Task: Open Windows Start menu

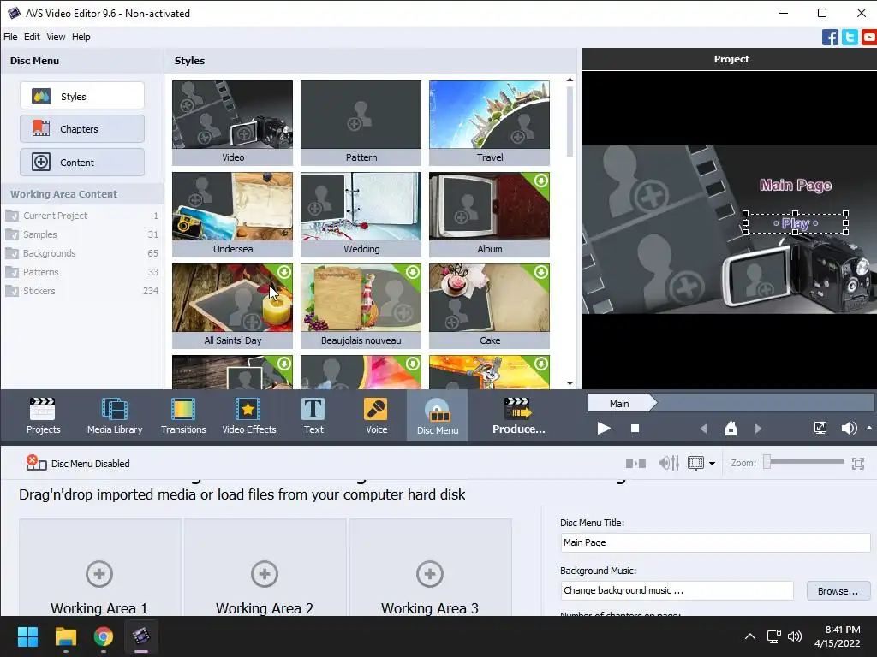Action: pos(27,636)
